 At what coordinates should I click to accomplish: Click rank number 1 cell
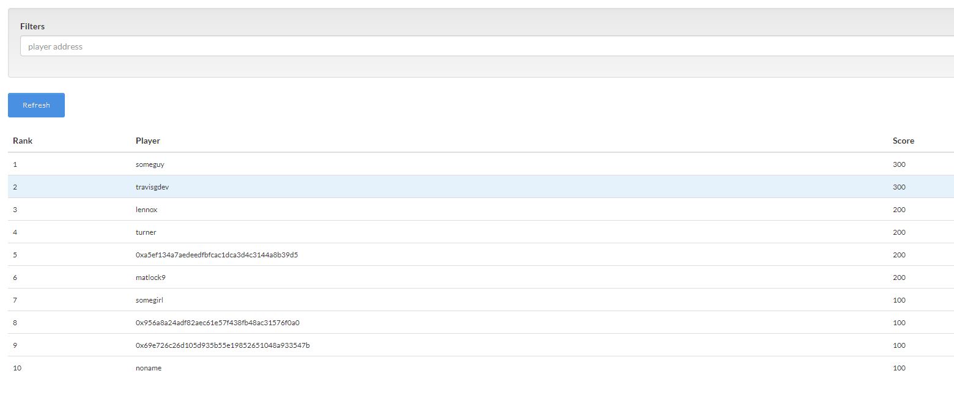pos(15,164)
